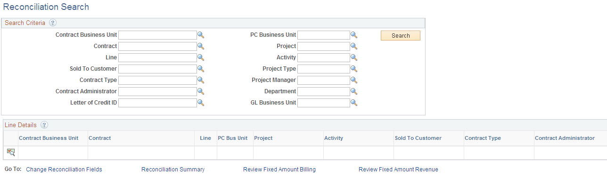
Task: Click the Line field lookup magnifier
Action: (x=200, y=57)
